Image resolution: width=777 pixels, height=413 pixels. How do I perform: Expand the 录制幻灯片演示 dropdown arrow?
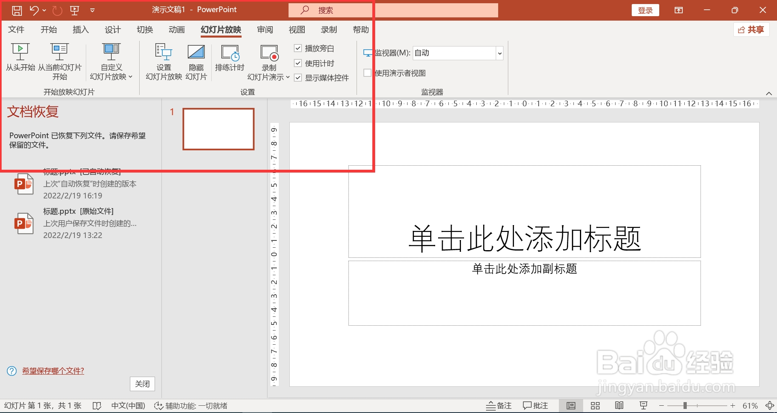[288, 77]
